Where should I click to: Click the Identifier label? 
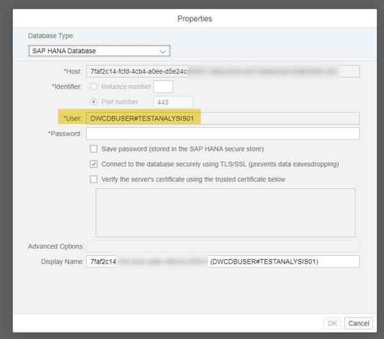click(67, 86)
